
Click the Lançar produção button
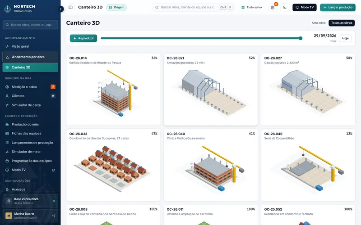click(338, 7)
